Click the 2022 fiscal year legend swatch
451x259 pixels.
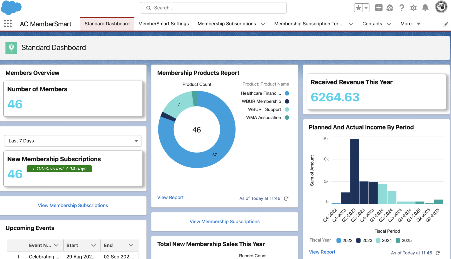click(339, 240)
